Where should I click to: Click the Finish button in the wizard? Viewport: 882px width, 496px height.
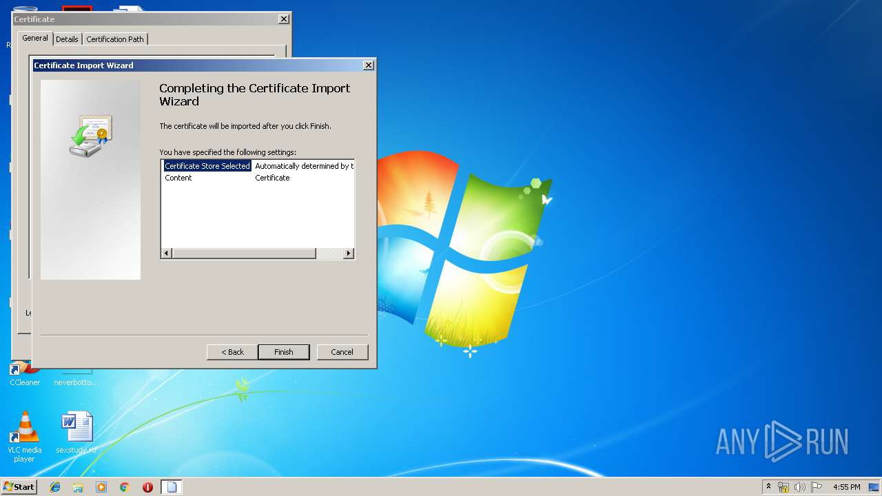tap(284, 352)
